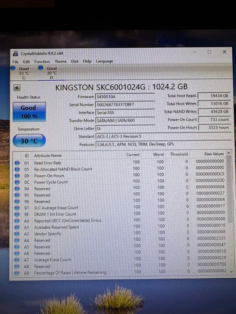This screenshot has width=236, height=314.
Task: Click status icon for Percentage Of Rated Lifetime Remaining
Action: point(17,273)
